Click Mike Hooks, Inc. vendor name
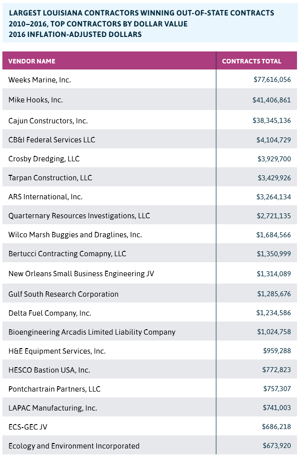 pos(35,100)
